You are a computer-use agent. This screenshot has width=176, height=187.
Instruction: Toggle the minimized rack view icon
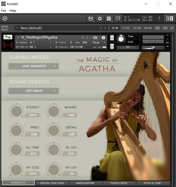(118, 19)
